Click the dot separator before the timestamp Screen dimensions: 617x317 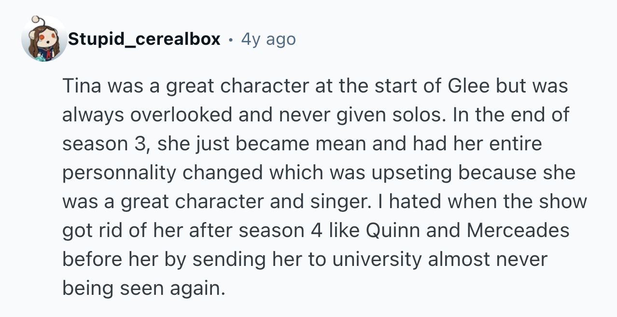pyautogui.click(x=231, y=40)
